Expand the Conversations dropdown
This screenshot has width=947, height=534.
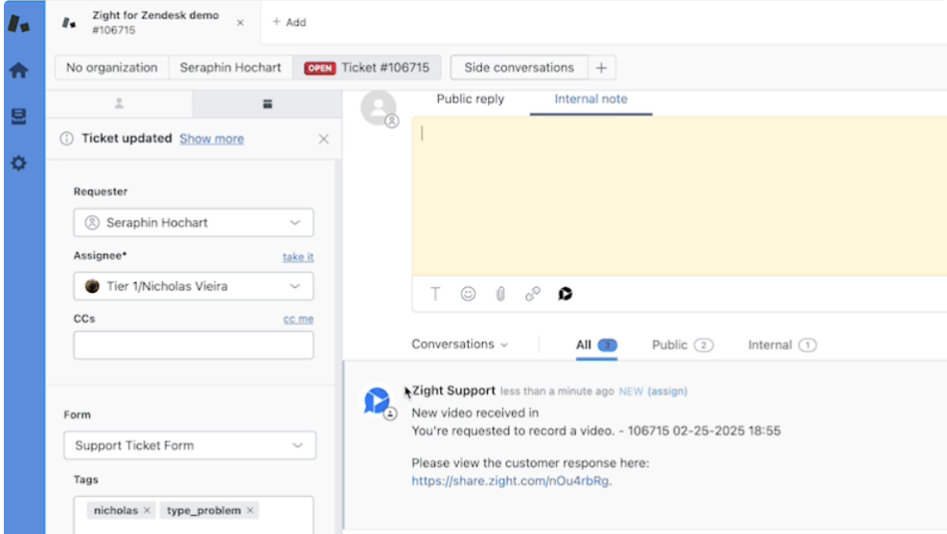pos(460,345)
